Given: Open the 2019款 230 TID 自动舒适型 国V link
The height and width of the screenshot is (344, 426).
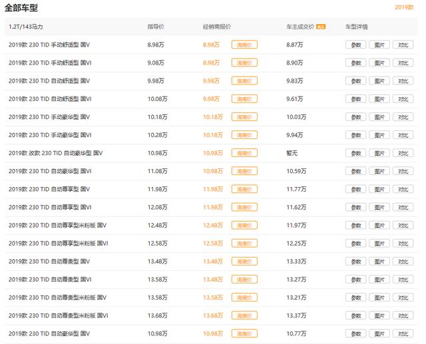Looking at the screenshot, I should pyautogui.click(x=49, y=81).
